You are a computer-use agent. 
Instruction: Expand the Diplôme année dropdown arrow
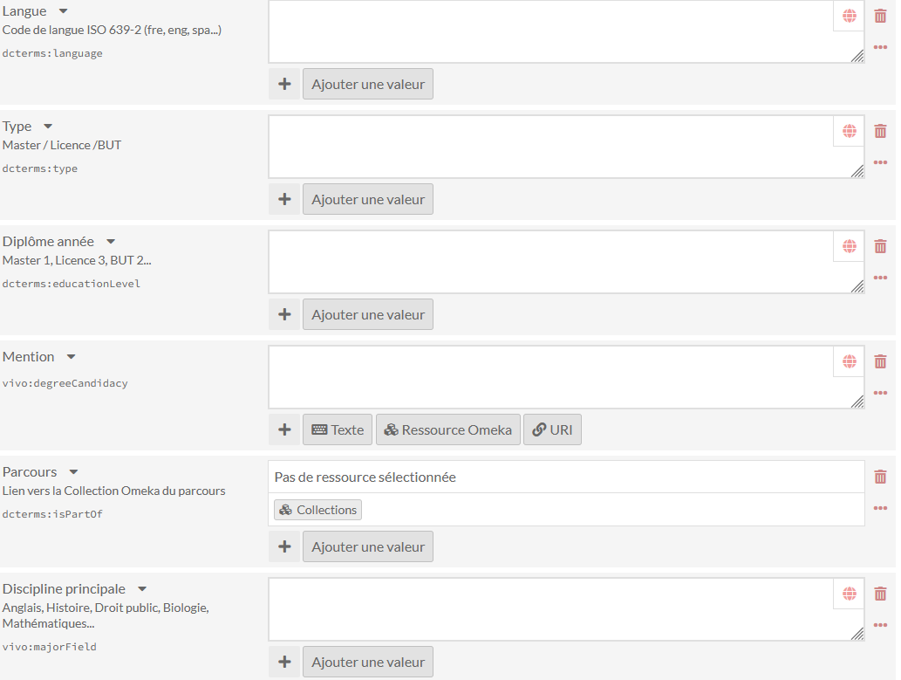[111, 242]
